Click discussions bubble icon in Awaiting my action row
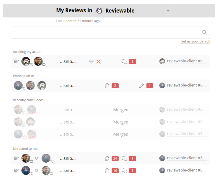Image resolution: width=218 pixels, height=192 pixels. pos(124,61)
